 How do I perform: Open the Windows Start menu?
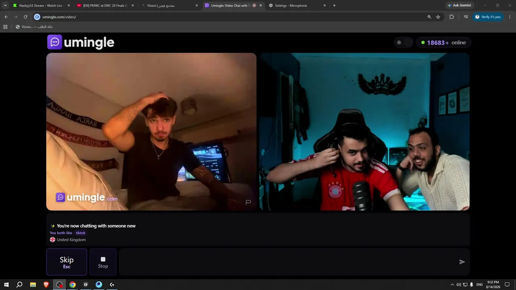tap(6, 285)
